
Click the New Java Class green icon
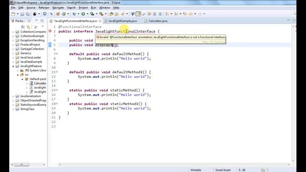coord(64,14)
